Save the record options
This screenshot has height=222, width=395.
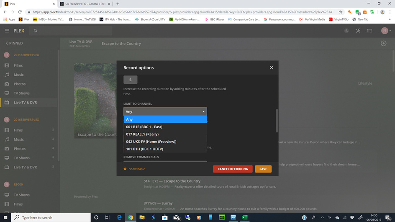pyautogui.click(x=263, y=169)
